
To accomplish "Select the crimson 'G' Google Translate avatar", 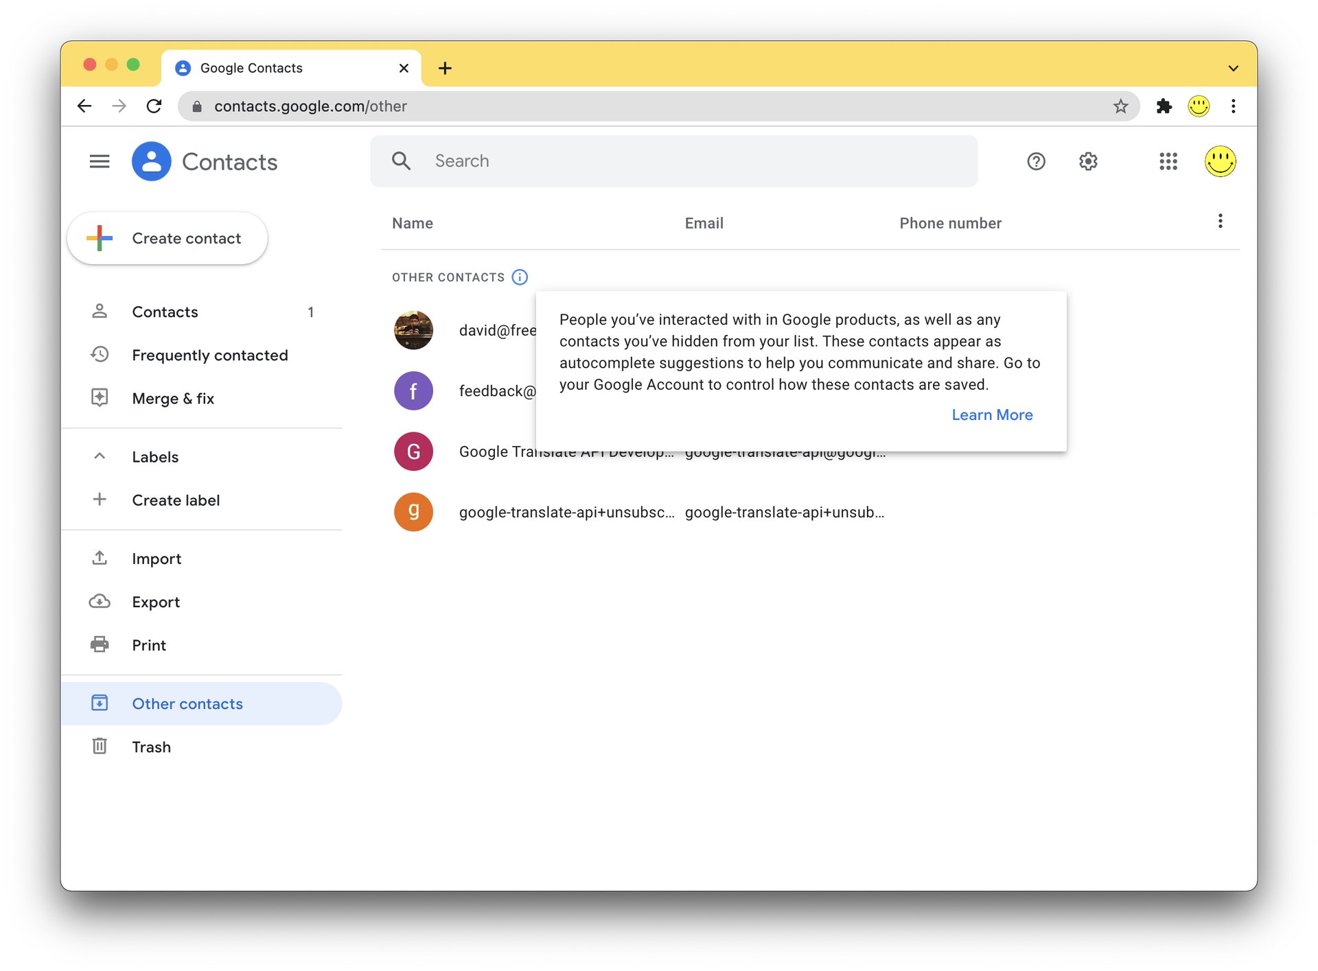I will click(413, 452).
